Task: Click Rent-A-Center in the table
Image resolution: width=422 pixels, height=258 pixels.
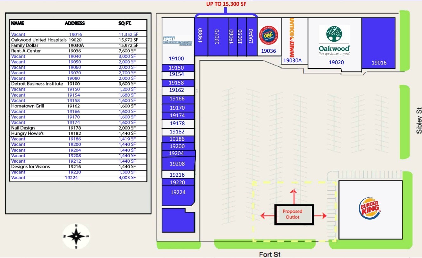Action: pyautogui.click(x=26, y=51)
